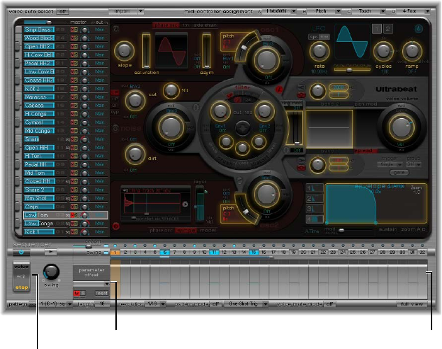This screenshot has height=349, width=442.
Task: Switch edit mode to step
Action: (22, 287)
